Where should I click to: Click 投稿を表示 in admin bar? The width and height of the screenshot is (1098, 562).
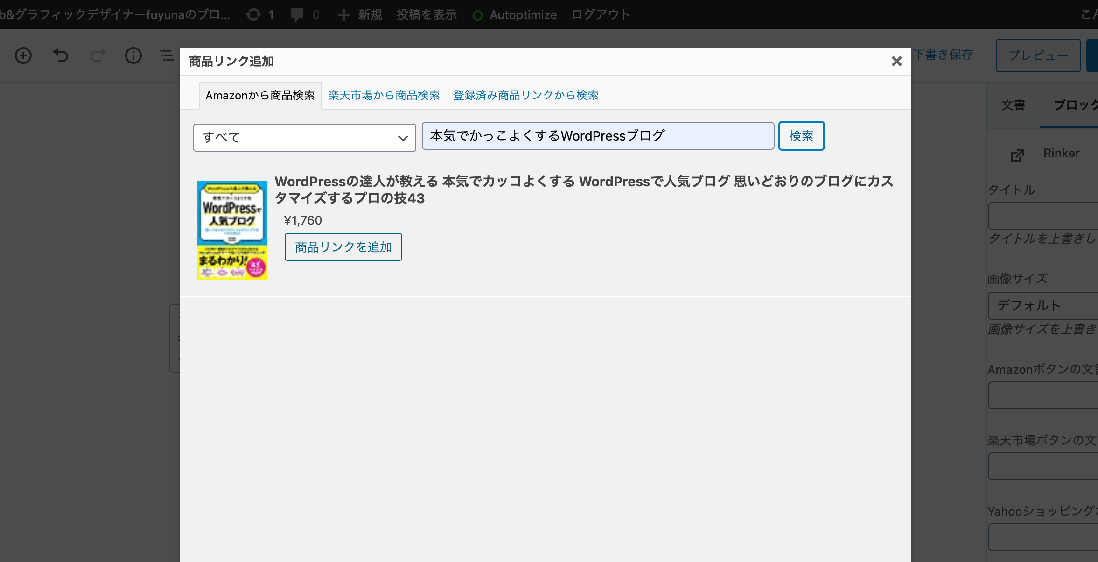(427, 15)
